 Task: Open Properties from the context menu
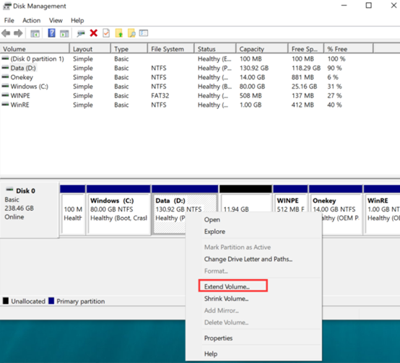click(218, 338)
